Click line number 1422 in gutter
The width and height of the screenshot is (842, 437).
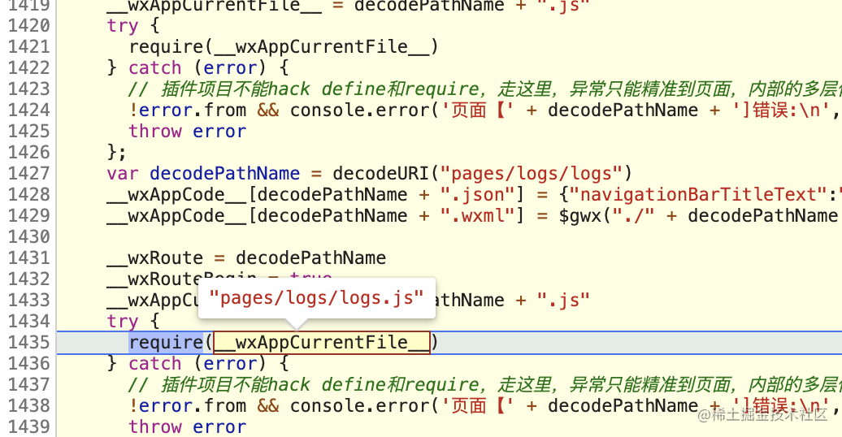[x=28, y=67]
